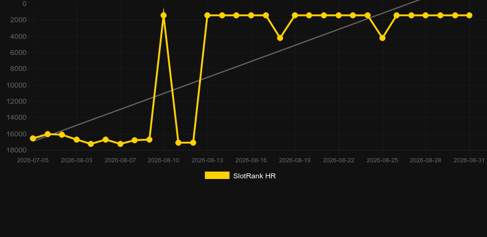Select the data point above 2026-08-22
This screenshot has width=487, height=237.
[338, 15]
